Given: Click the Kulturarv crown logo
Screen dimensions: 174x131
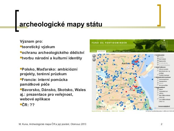Looking at the screenshot, I should (x=164, y=43).
